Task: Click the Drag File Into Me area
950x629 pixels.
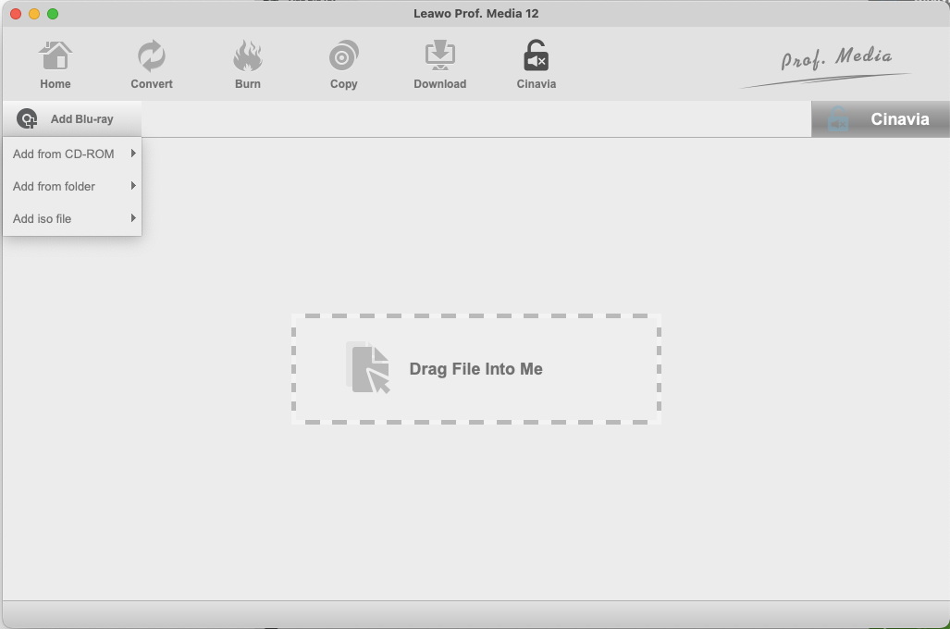Action: coord(476,368)
